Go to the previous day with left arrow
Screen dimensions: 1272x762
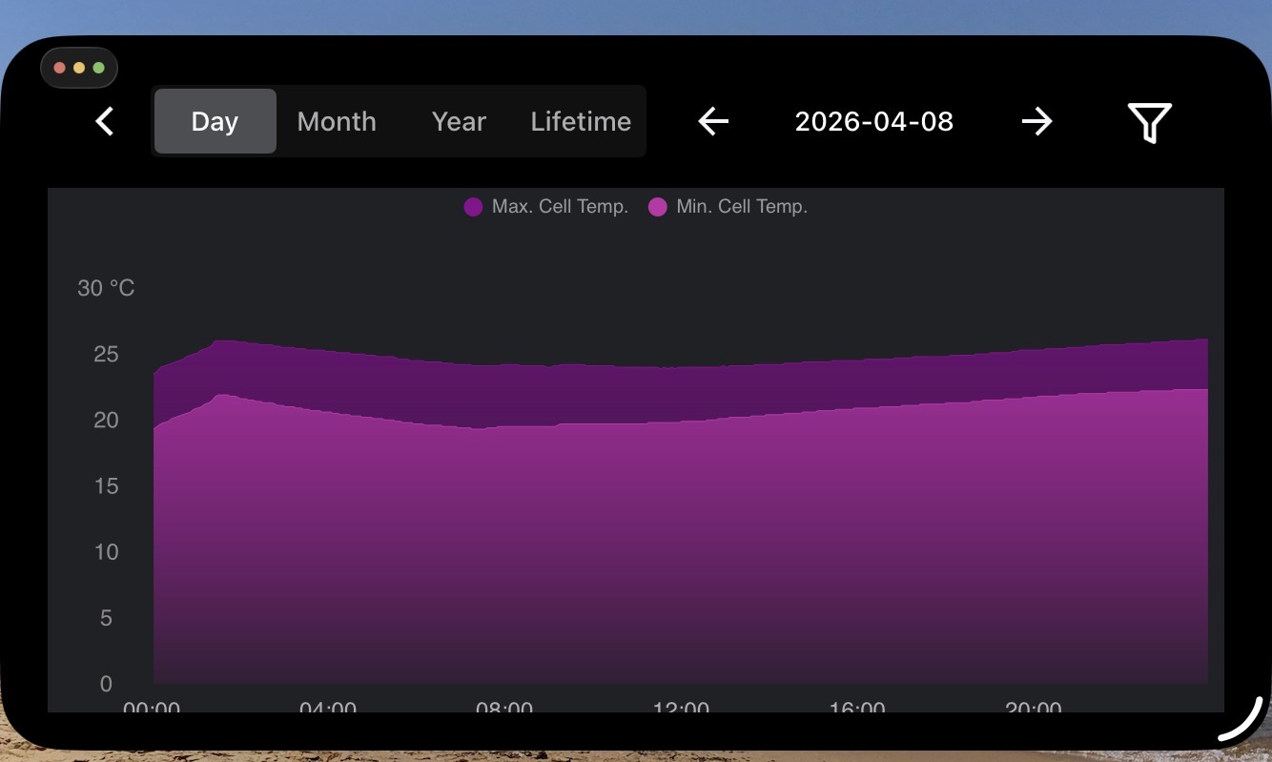713,121
